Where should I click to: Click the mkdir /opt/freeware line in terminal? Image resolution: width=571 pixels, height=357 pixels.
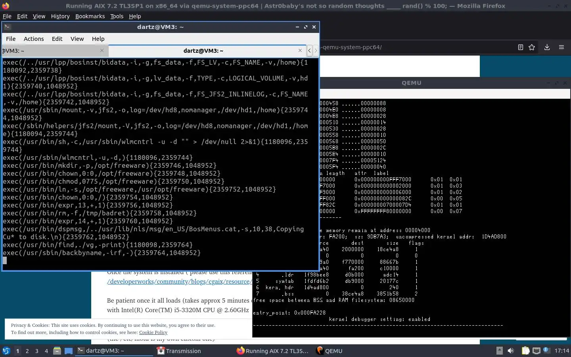click(x=109, y=165)
